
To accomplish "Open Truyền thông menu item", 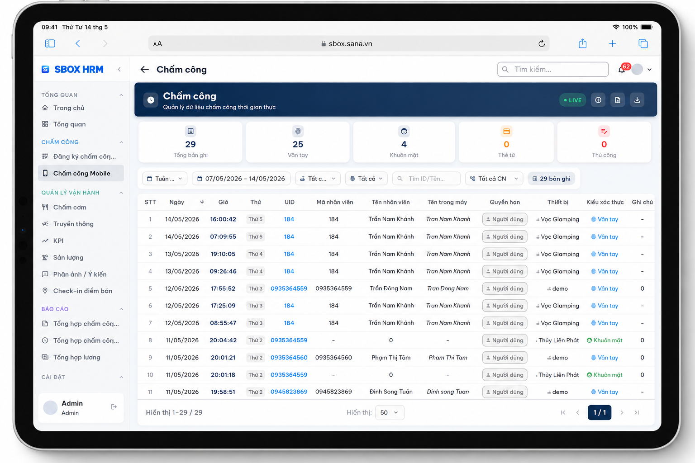I will [81, 224].
